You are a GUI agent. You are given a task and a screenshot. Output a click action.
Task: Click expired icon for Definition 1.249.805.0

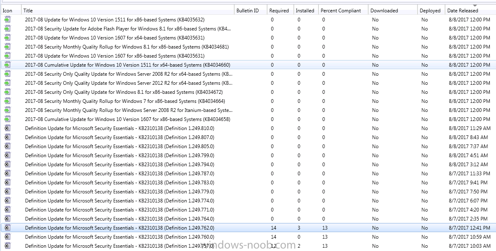click(7, 146)
